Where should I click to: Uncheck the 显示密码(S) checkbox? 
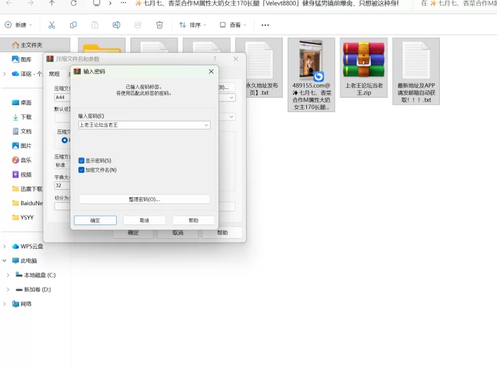[81, 160]
